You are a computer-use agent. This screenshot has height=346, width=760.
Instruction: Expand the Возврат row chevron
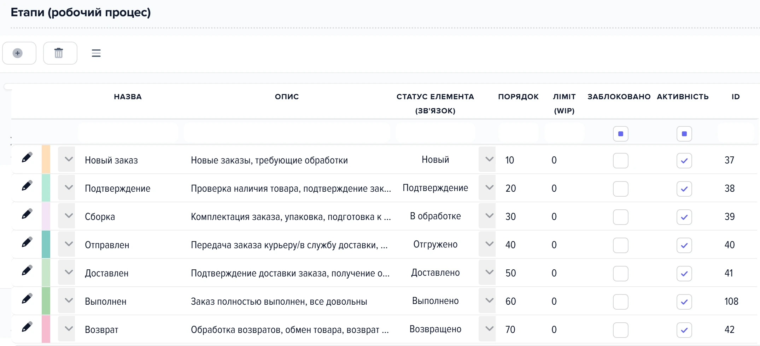point(66,329)
